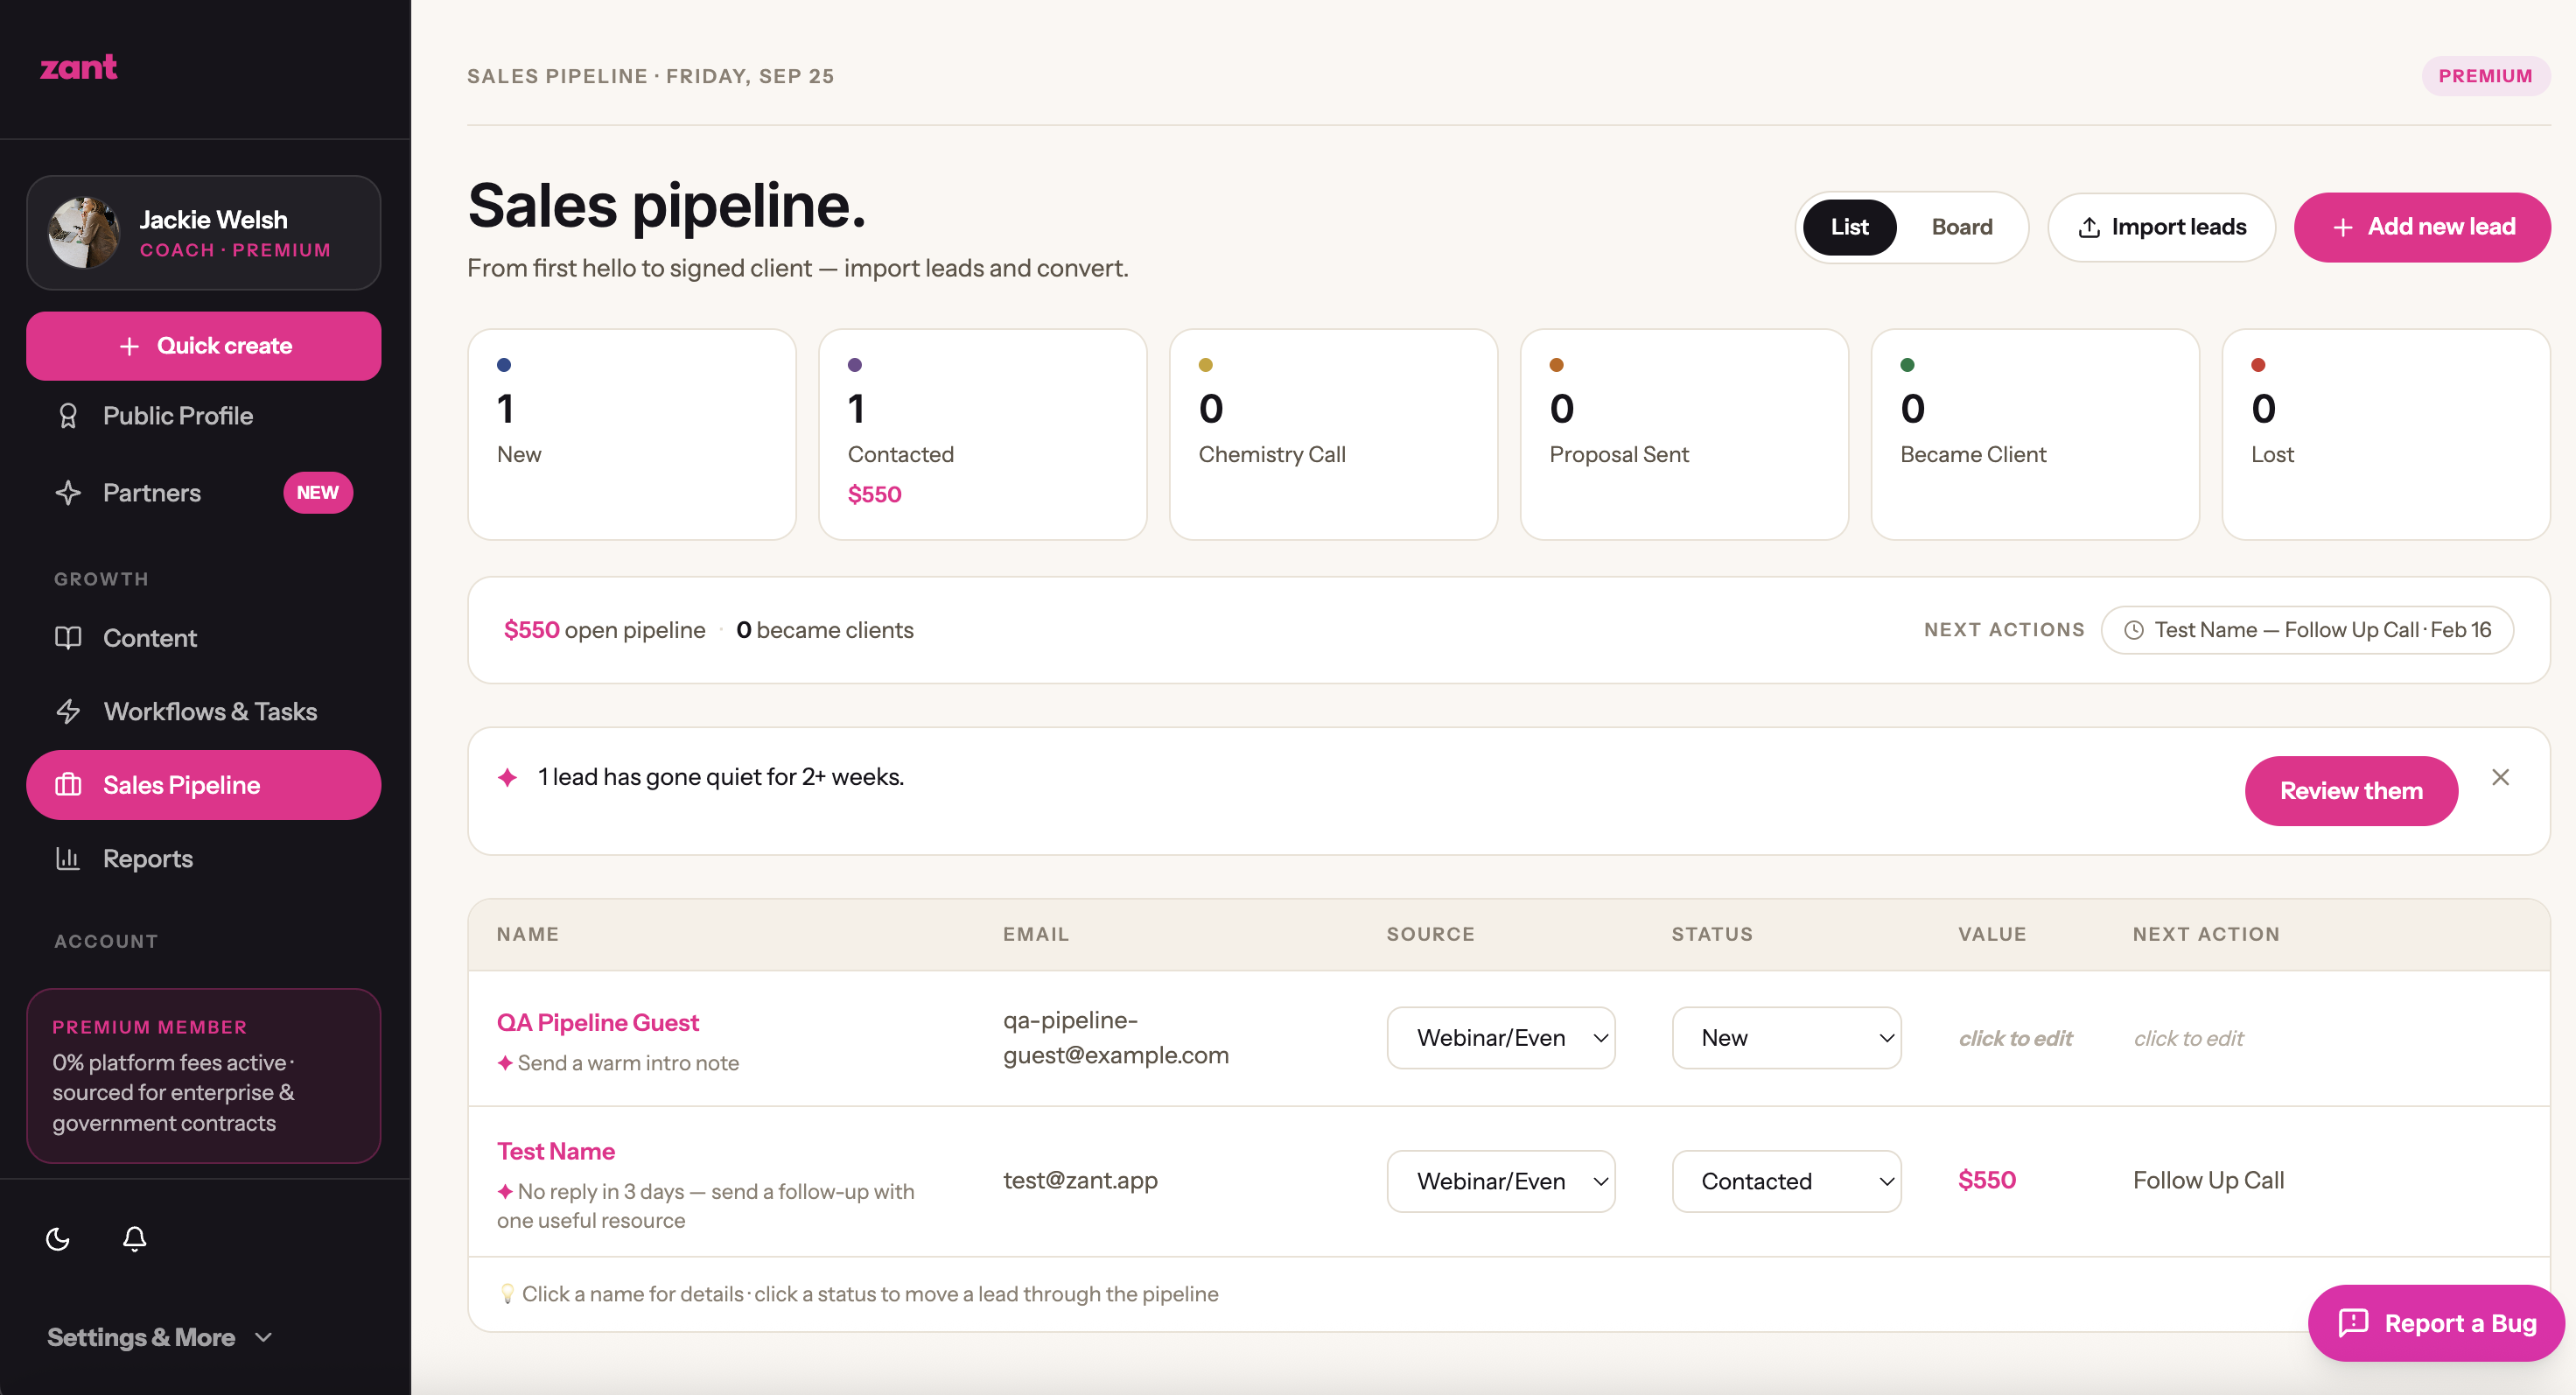Viewport: 2576px width, 1395px height.
Task: Open QA Pipeline Guest lead details
Action: tap(597, 1022)
